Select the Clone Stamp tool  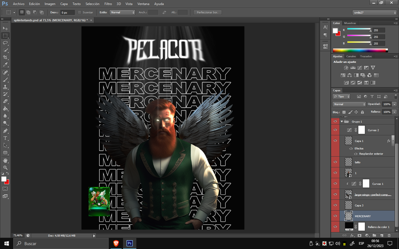5,87
